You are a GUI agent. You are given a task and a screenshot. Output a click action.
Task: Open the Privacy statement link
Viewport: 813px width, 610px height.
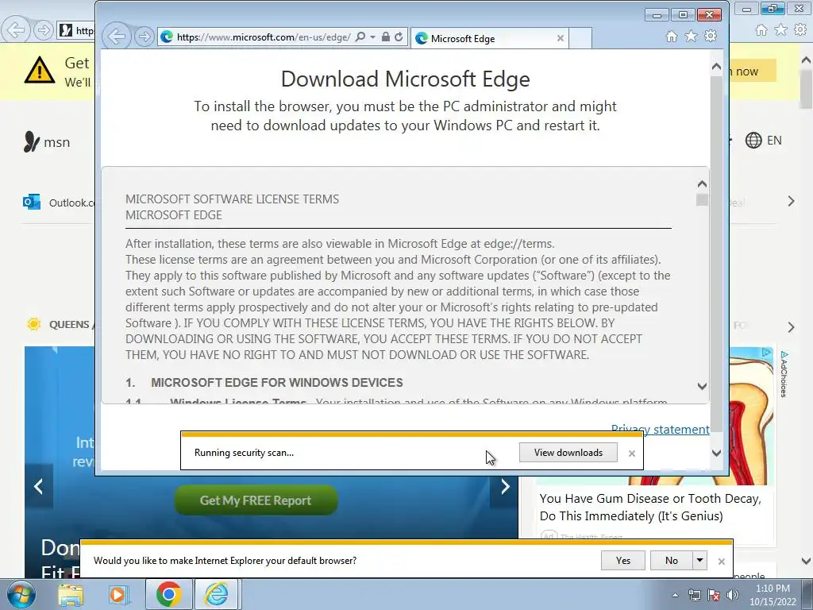click(660, 430)
